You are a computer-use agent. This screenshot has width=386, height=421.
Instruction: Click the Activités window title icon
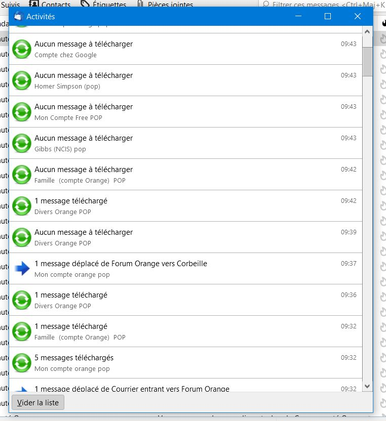(x=18, y=16)
